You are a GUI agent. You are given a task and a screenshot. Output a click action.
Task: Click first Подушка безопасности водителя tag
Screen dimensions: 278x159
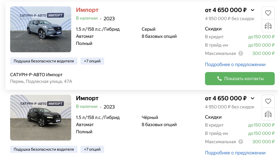tap(44, 61)
